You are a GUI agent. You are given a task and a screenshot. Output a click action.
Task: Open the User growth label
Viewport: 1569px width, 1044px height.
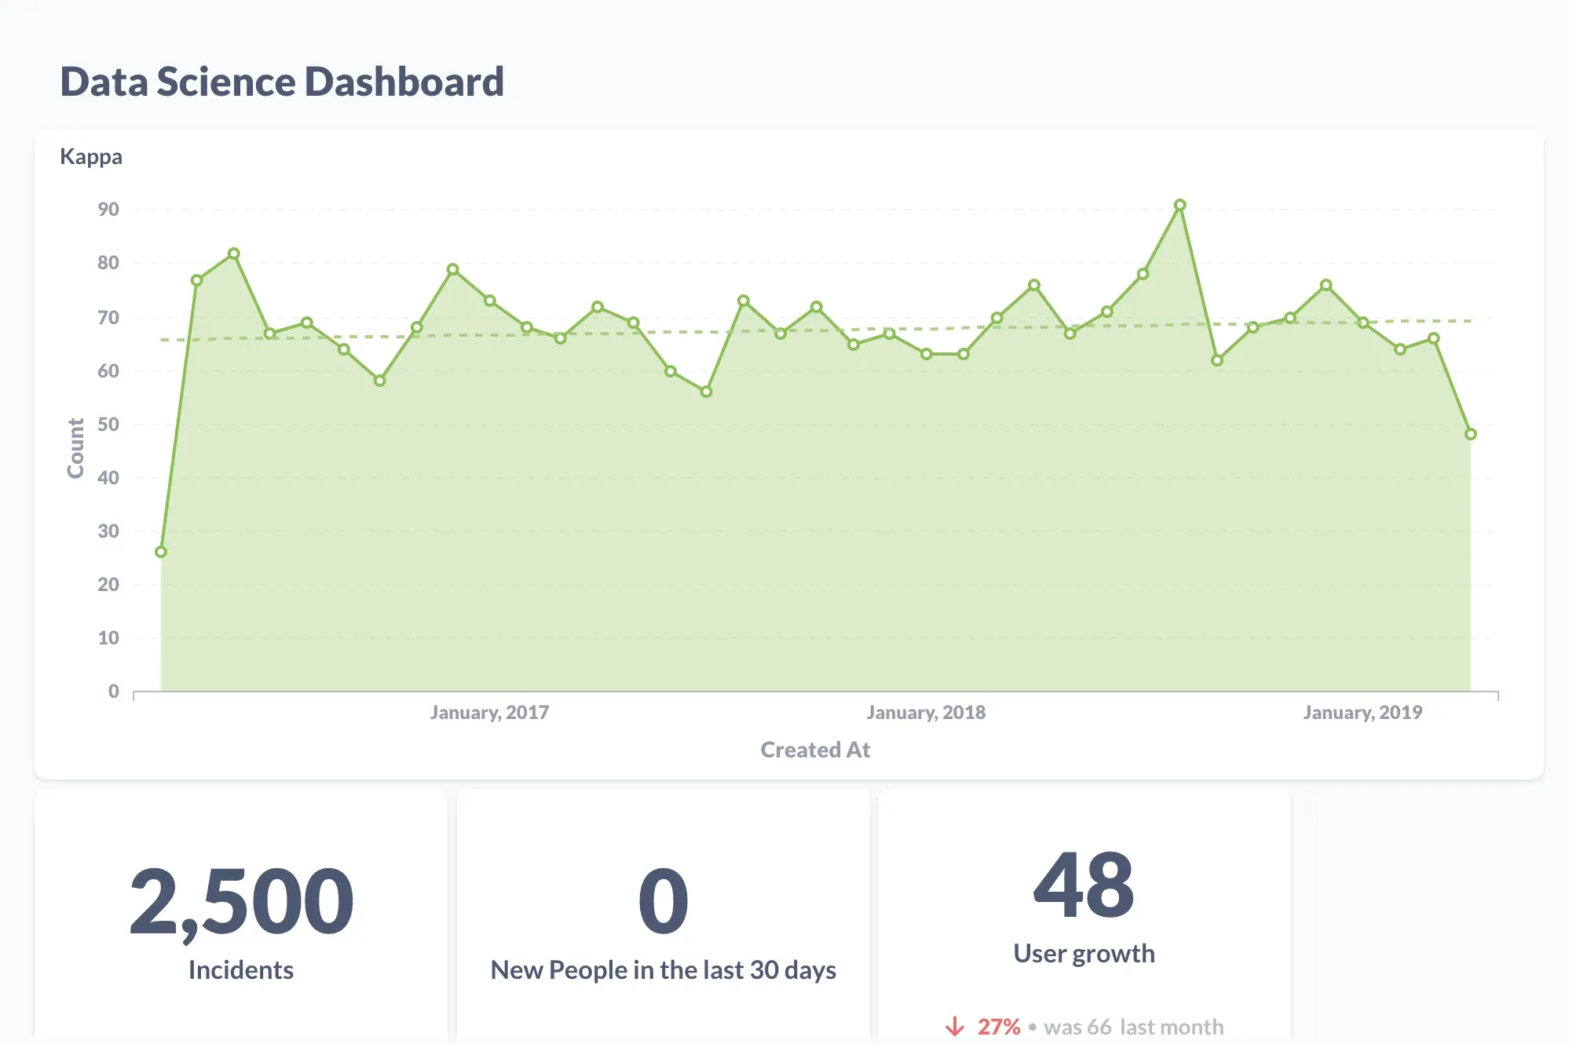(x=1084, y=953)
